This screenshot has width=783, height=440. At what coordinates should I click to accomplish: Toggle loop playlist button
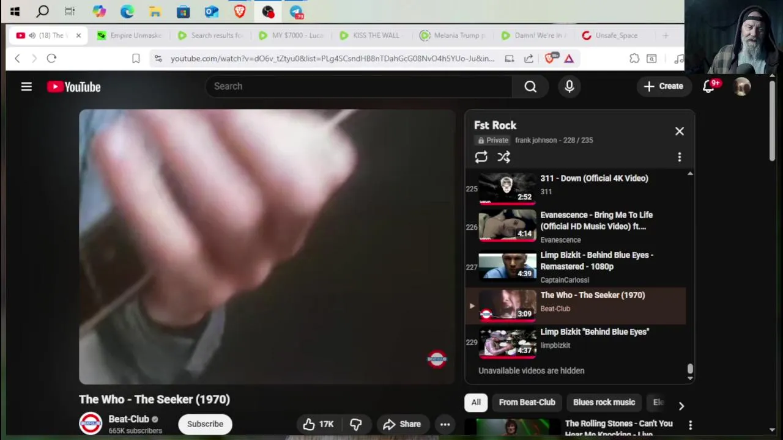(481, 157)
